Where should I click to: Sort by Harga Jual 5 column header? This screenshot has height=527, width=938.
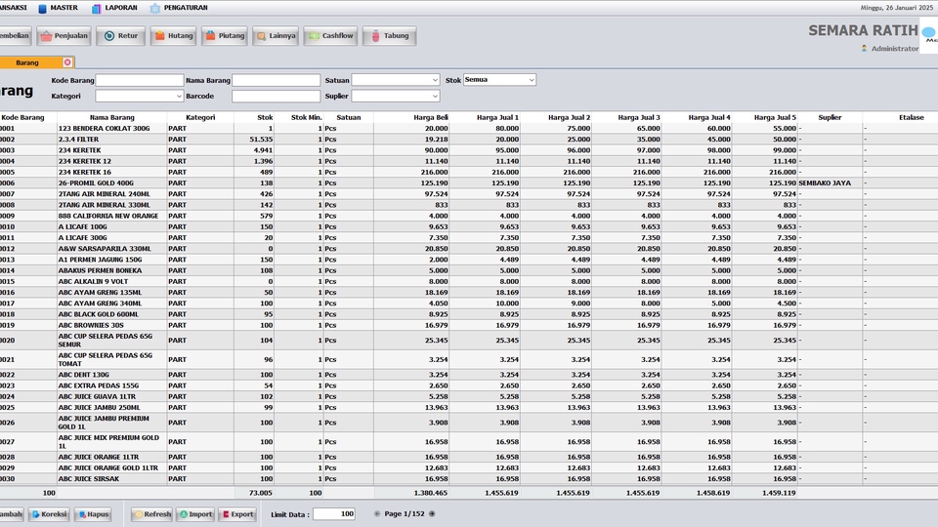point(764,118)
